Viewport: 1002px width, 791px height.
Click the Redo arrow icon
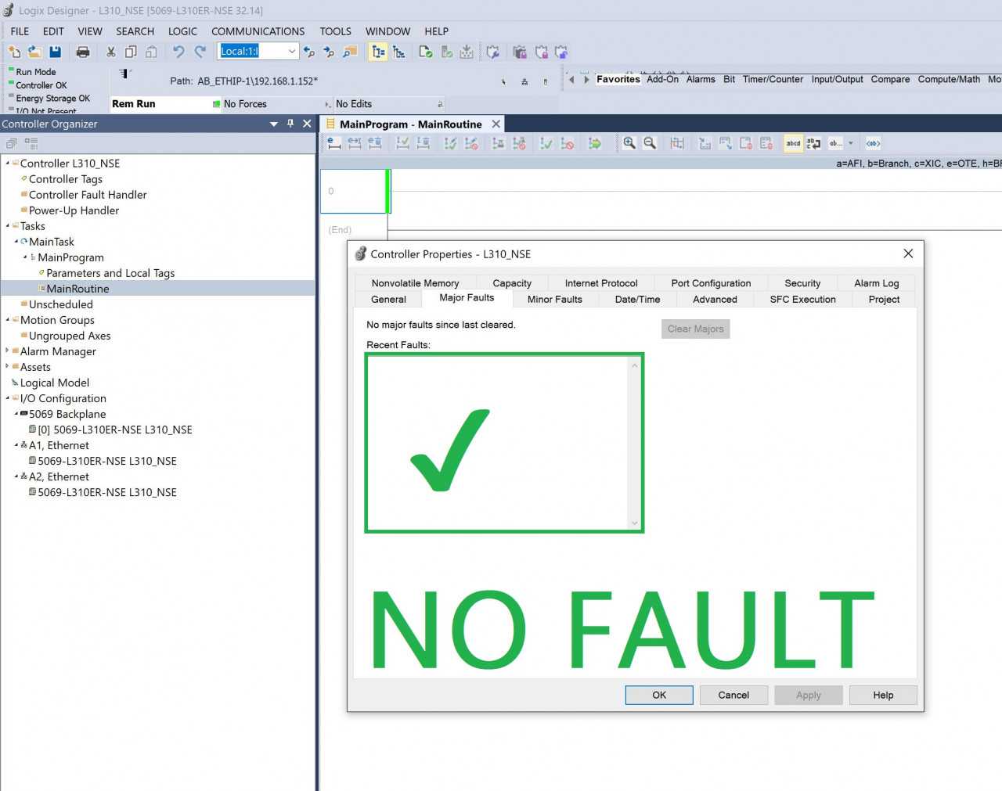coord(200,52)
